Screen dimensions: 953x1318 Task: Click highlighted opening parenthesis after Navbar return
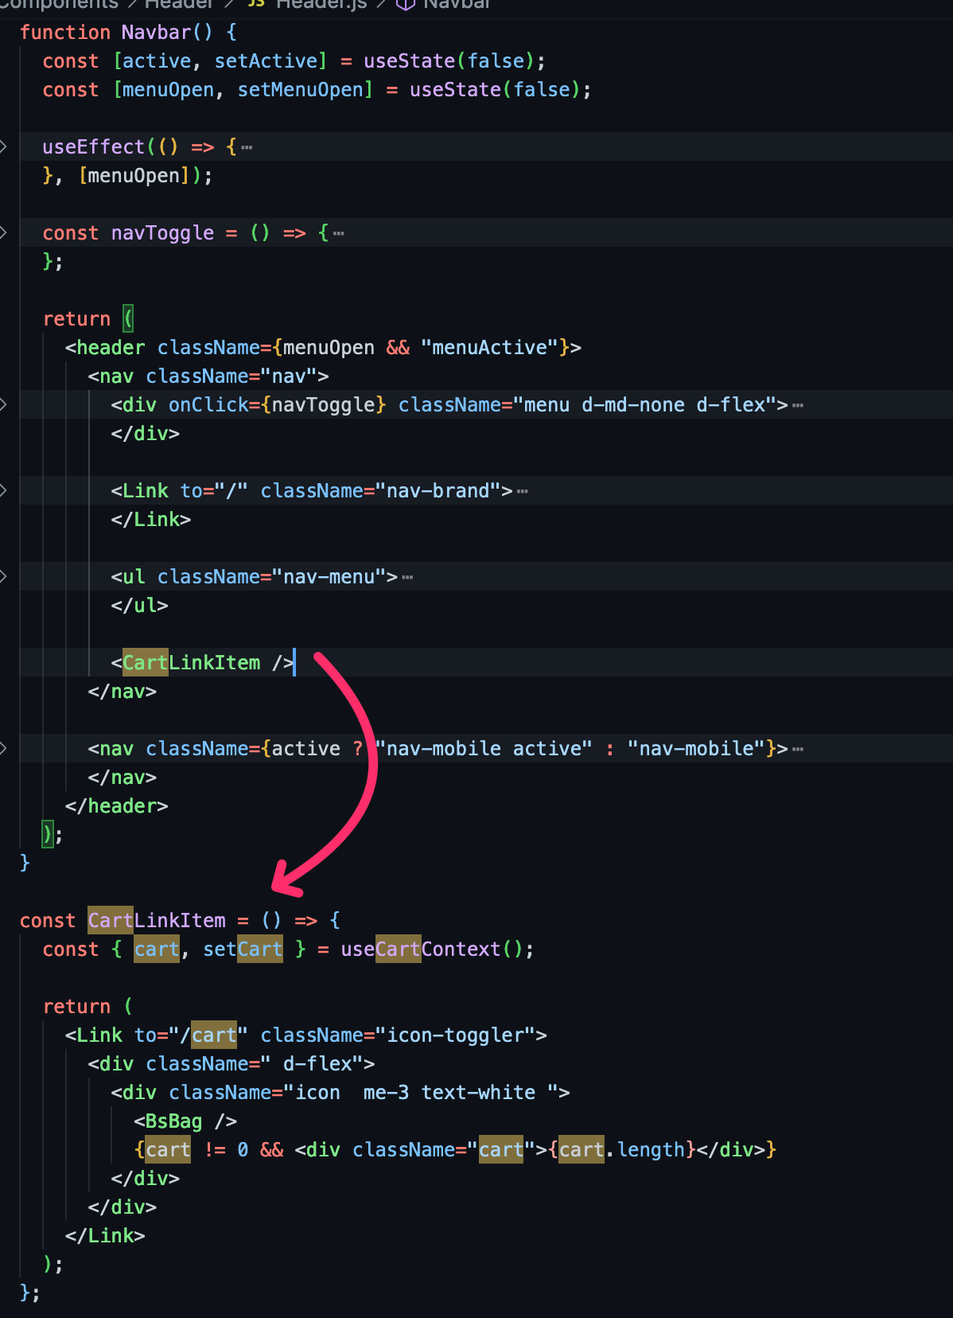[128, 318]
